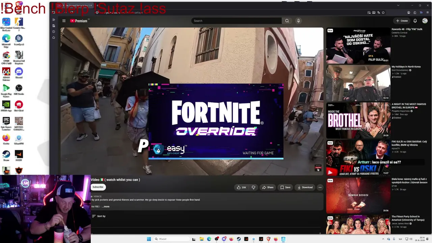
Task: Like the video with 20K likes
Action: 242,187
